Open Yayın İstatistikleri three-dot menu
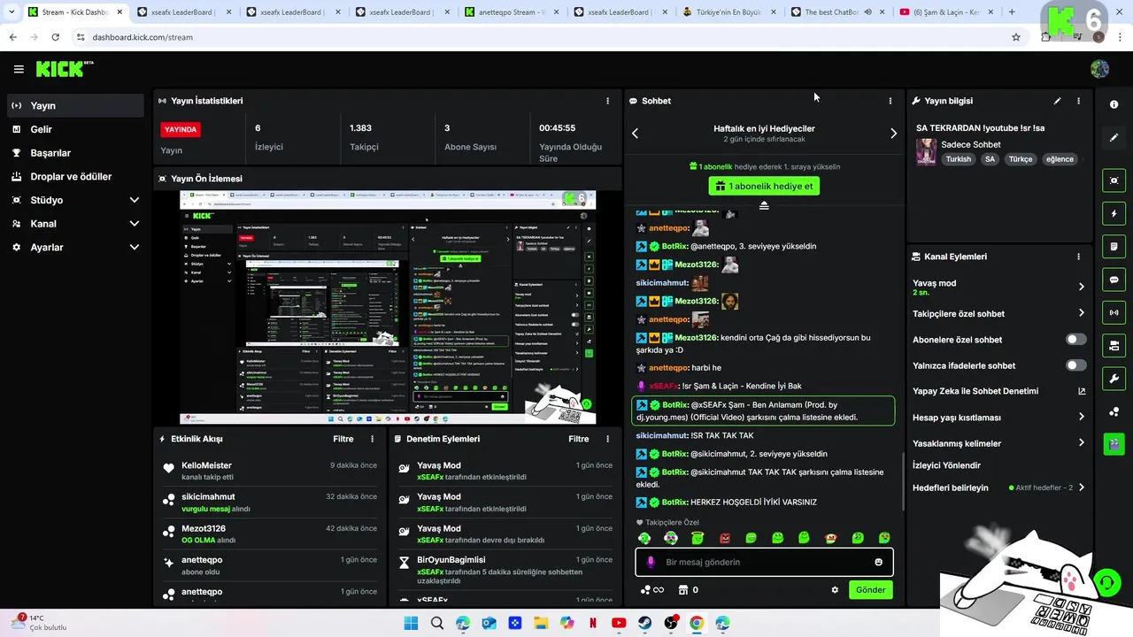 point(607,101)
